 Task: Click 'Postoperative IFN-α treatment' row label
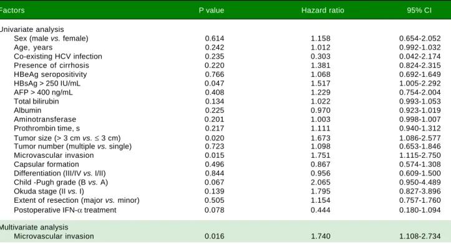click(65, 210)
